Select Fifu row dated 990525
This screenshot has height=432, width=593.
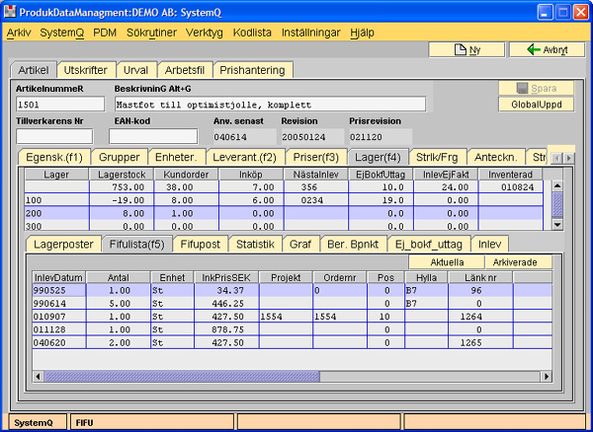(x=292, y=290)
